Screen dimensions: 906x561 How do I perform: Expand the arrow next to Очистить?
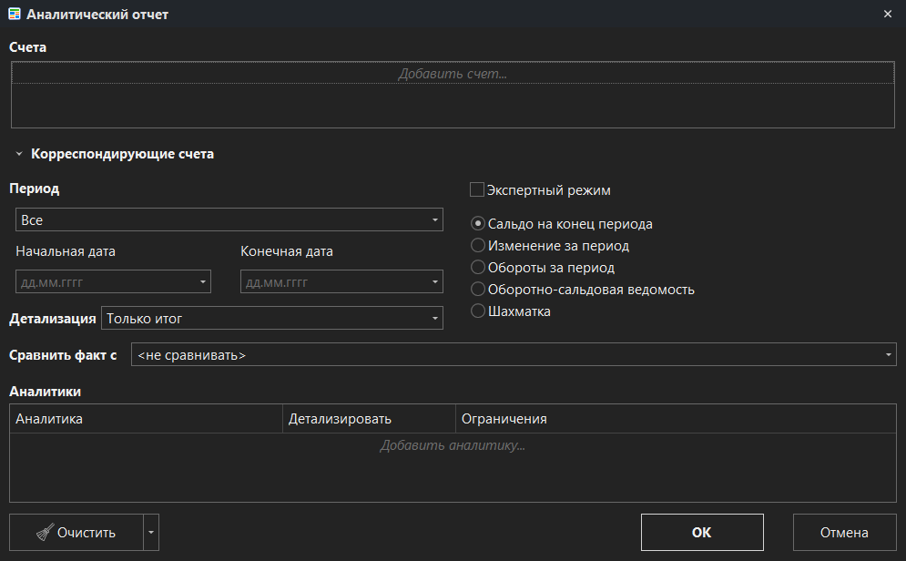click(151, 532)
